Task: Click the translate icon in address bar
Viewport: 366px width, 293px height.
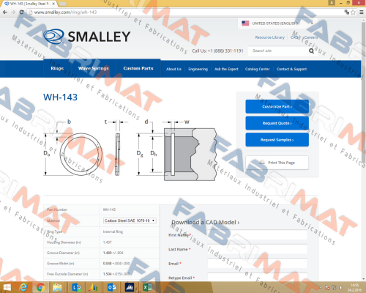Action: (x=347, y=12)
